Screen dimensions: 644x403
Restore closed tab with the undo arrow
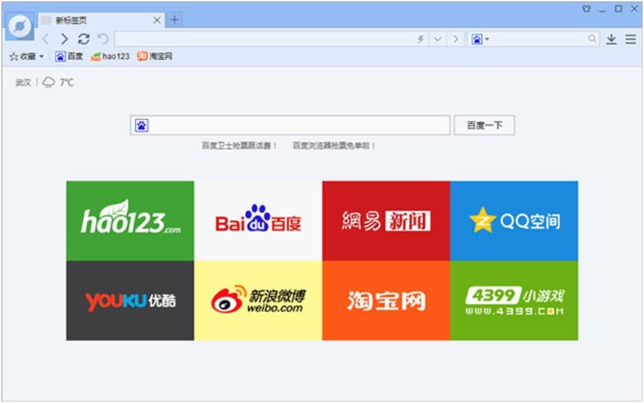tap(103, 39)
